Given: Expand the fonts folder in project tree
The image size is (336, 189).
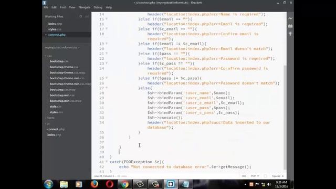Looking at the screenshot, I should [50, 118].
